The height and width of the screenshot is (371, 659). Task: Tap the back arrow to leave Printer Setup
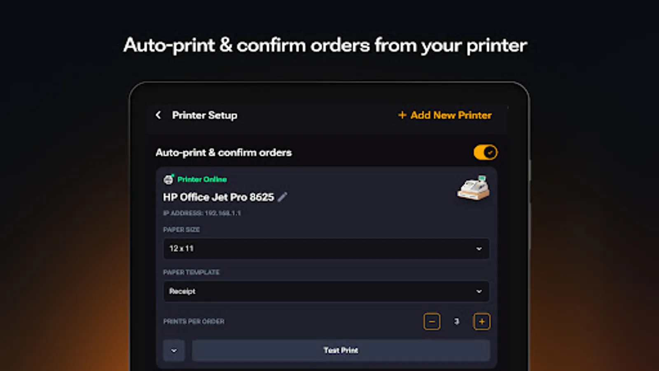(x=159, y=115)
